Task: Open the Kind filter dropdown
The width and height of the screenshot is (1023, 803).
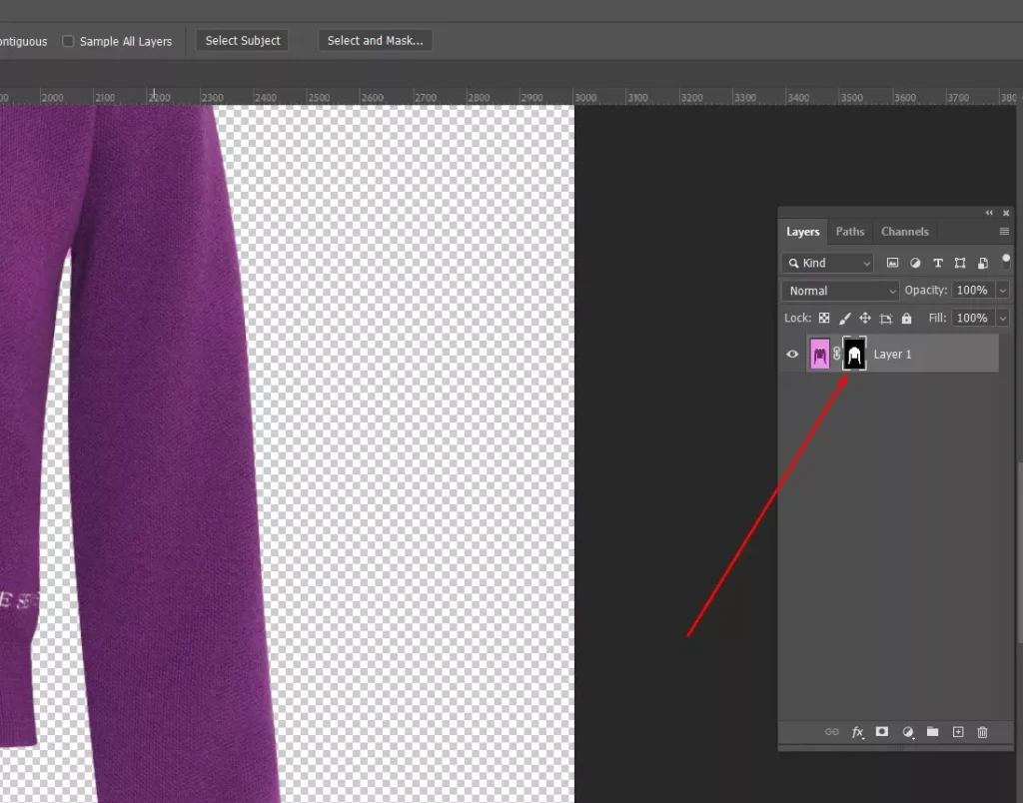Action: pos(827,263)
